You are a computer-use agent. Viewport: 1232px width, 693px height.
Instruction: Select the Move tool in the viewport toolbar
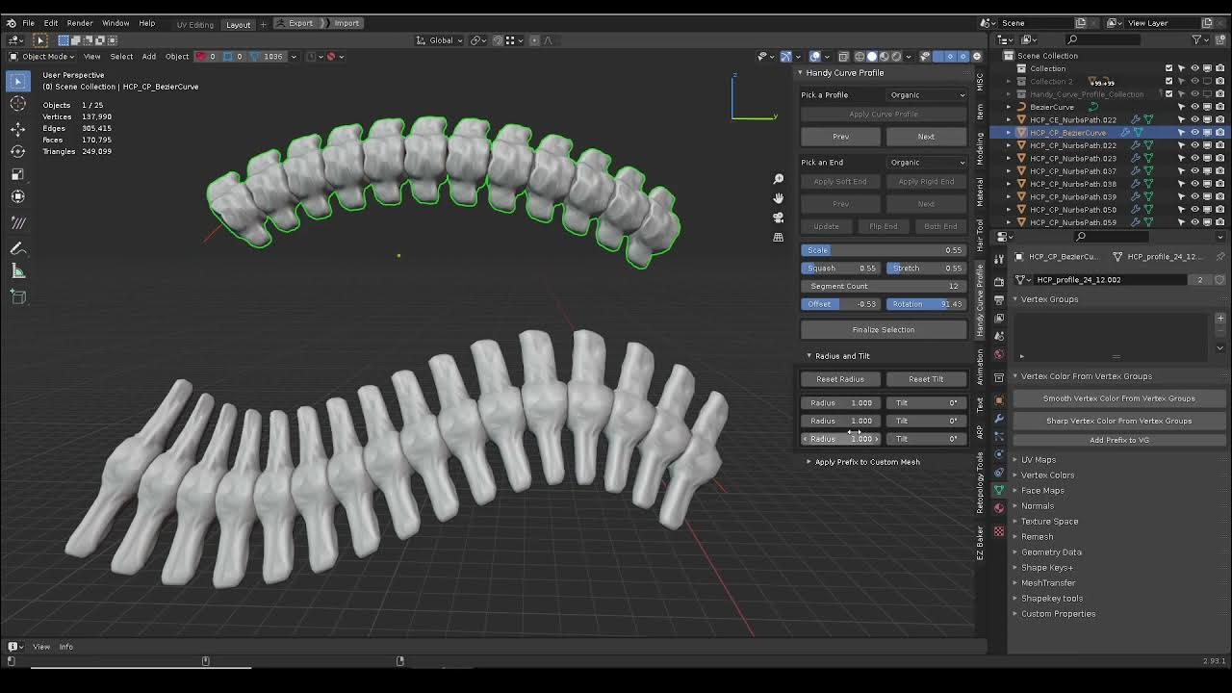pos(17,128)
